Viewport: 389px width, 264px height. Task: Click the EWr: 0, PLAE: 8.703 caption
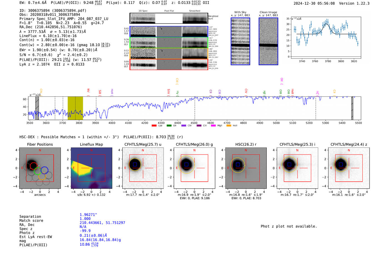[246, 198]
